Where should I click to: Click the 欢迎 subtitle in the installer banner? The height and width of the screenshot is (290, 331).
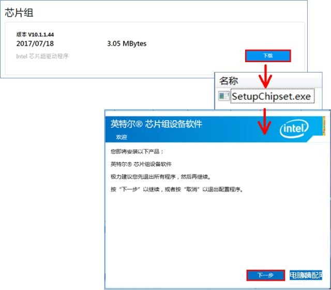[122, 137]
